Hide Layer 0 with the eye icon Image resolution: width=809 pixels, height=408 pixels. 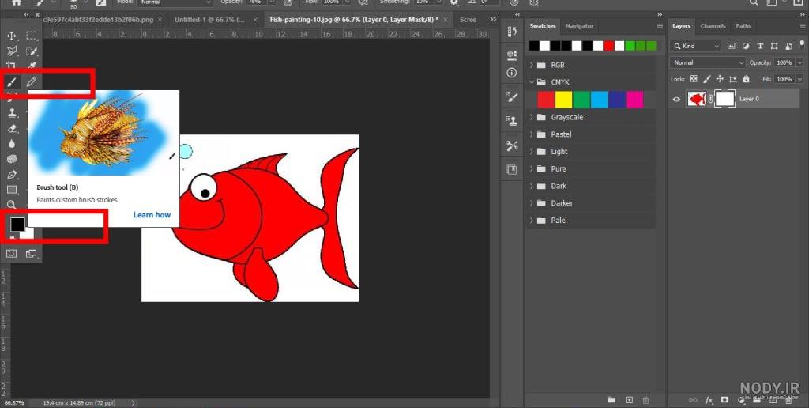click(676, 99)
